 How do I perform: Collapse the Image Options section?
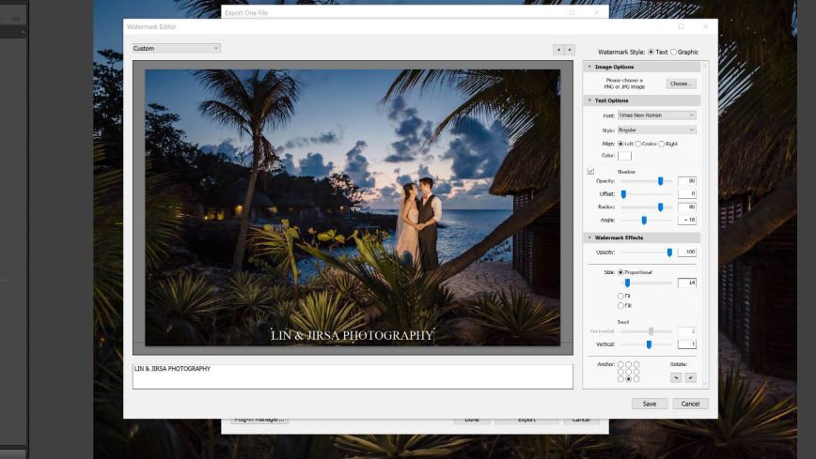click(x=589, y=67)
